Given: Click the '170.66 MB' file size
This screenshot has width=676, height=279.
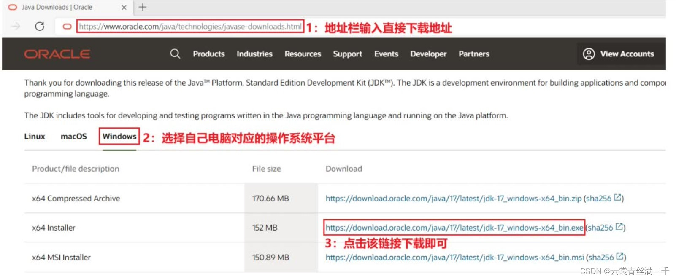Looking at the screenshot, I should 270,199.
